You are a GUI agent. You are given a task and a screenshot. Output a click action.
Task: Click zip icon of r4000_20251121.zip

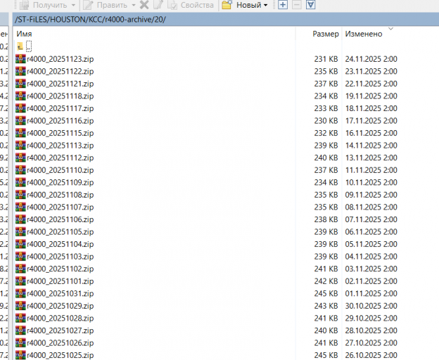point(20,84)
